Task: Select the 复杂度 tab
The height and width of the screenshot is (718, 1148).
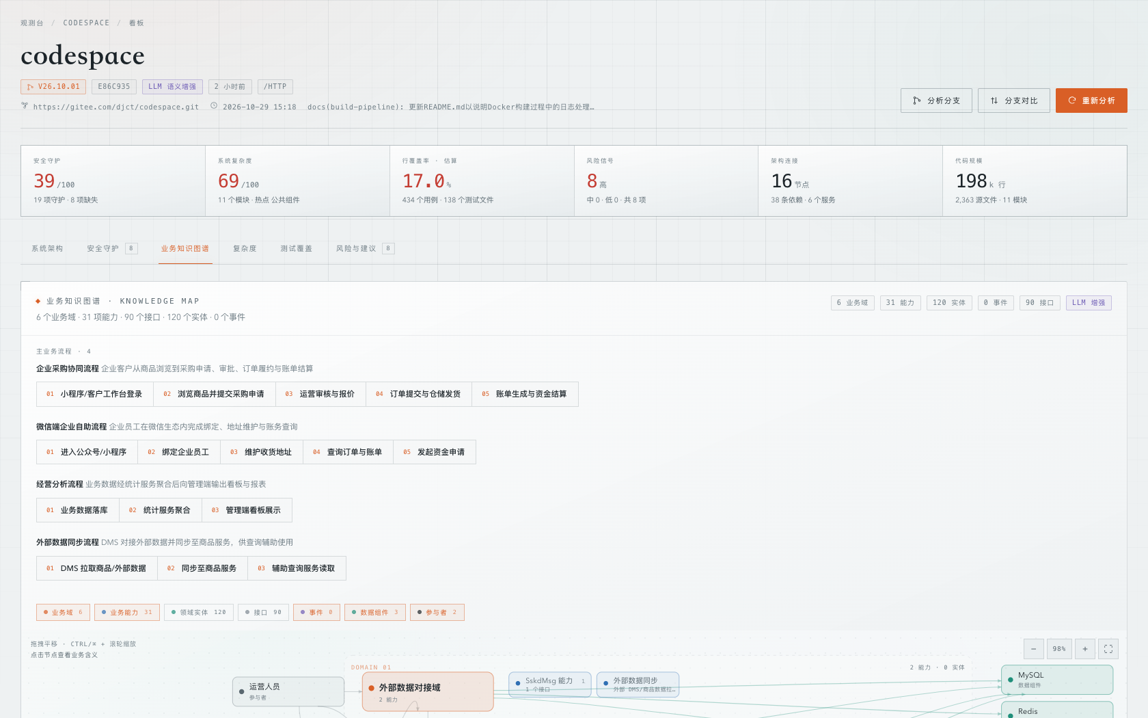Action: (x=245, y=249)
